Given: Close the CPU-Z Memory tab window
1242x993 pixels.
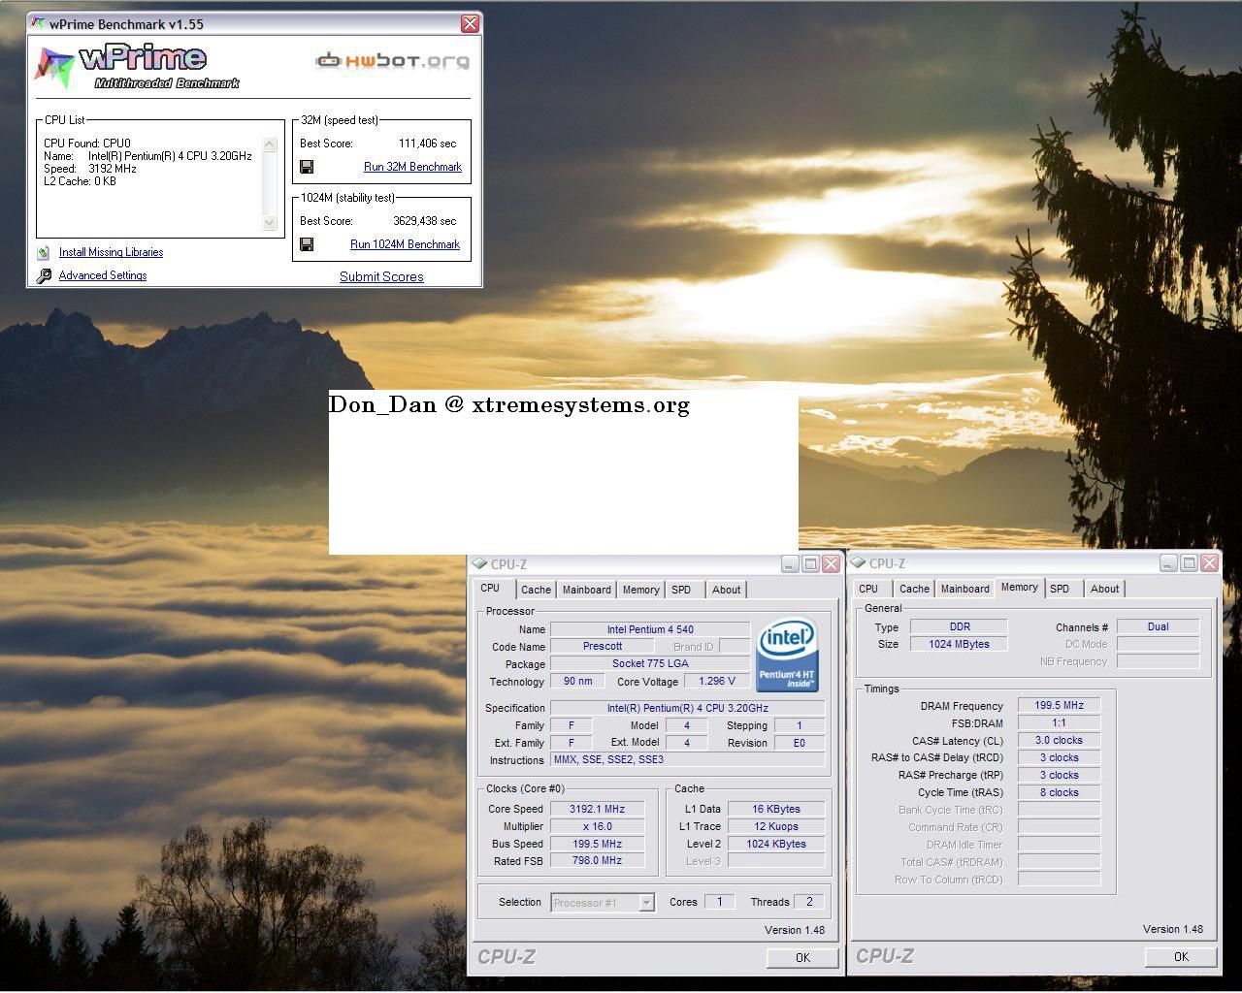Looking at the screenshot, I should (x=1209, y=562).
